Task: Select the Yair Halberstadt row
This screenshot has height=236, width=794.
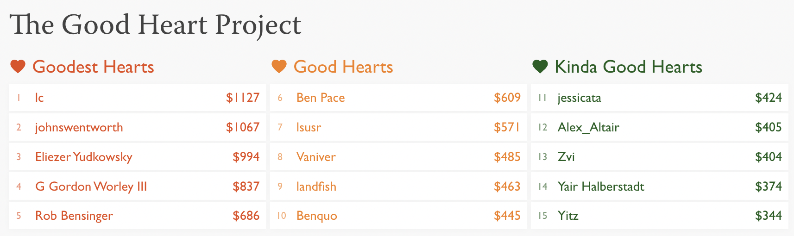Action: (x=660, y=186)
